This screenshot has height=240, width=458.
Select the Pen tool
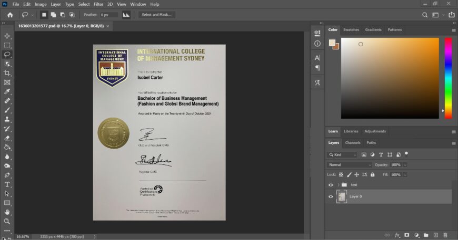point(7,175)
